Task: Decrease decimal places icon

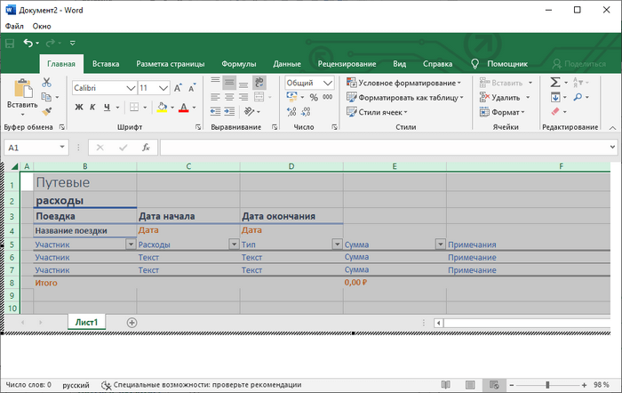Action: pyautogui.click(x=306, y=111)
